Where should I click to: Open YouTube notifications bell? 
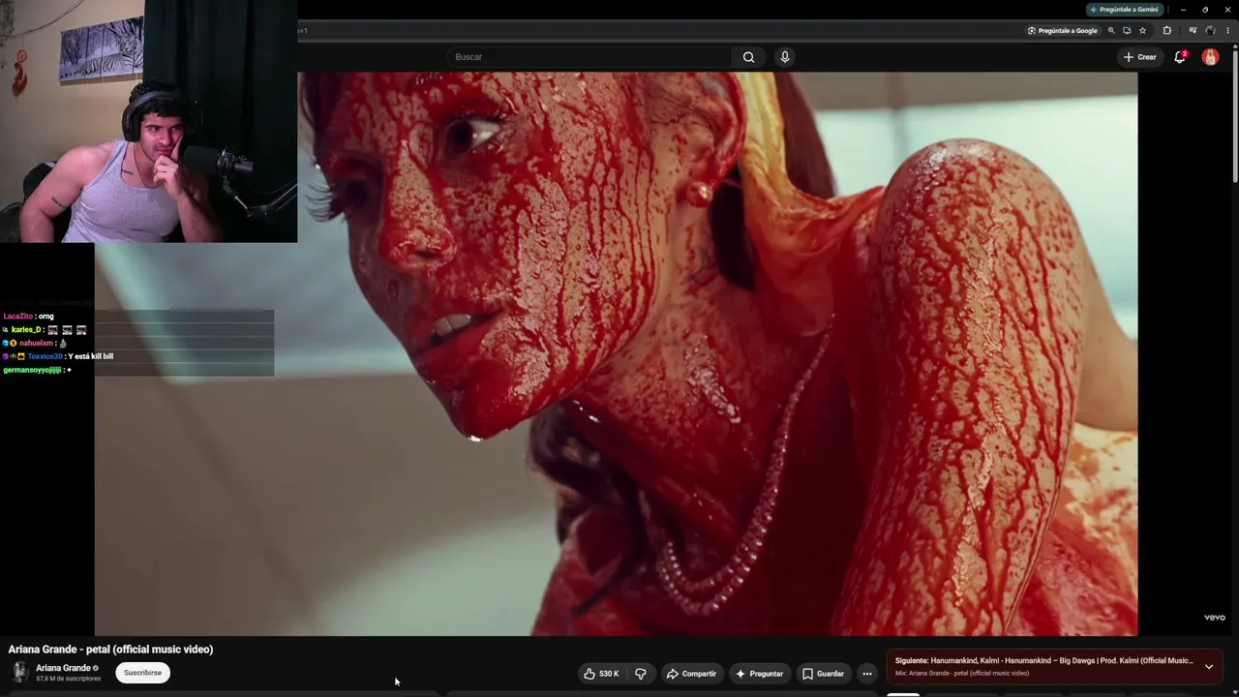click(x=1180, y=57)
